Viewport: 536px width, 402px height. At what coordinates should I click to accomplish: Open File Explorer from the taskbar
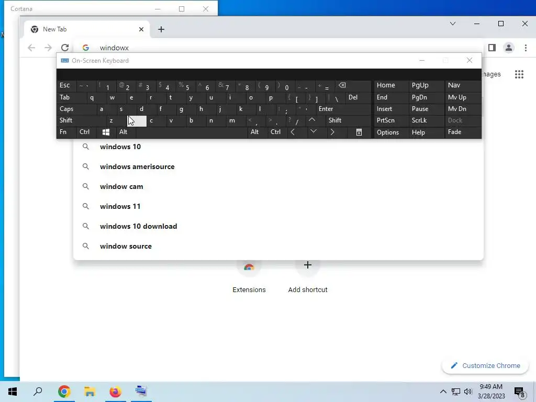point(90,392)
